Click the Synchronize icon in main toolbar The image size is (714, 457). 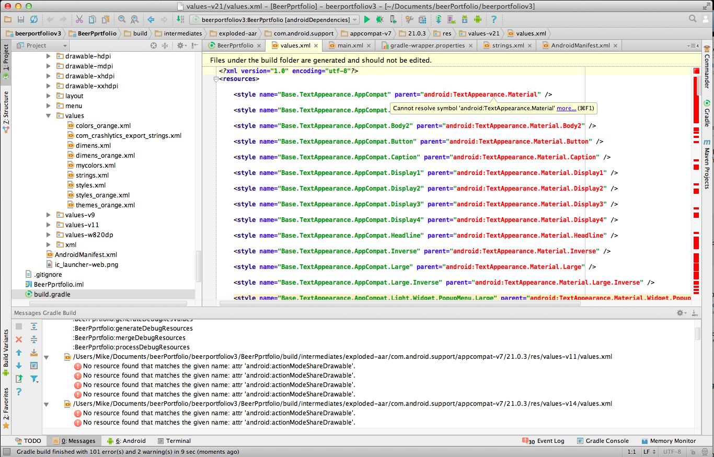click(x=34, y=19)
